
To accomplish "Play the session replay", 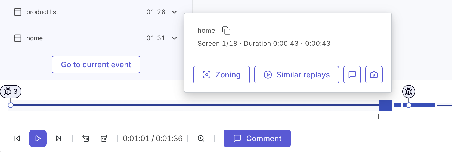I will pyautogui.click(x=38, y=138).
